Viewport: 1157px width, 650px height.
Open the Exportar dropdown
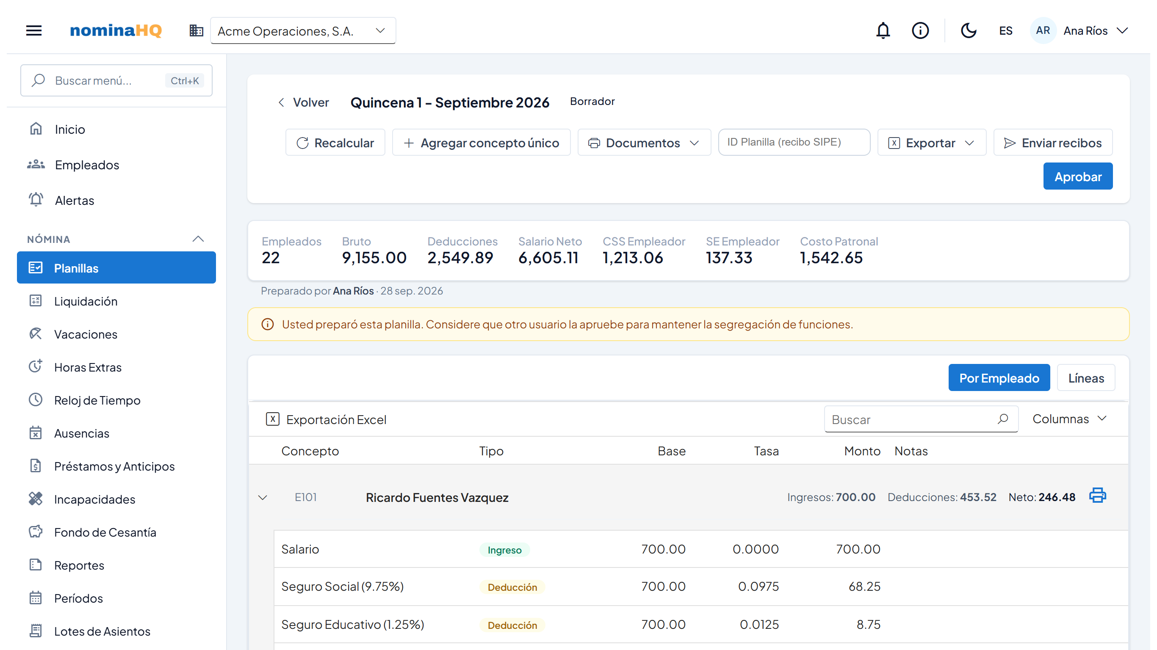click(x=932, y=142)
